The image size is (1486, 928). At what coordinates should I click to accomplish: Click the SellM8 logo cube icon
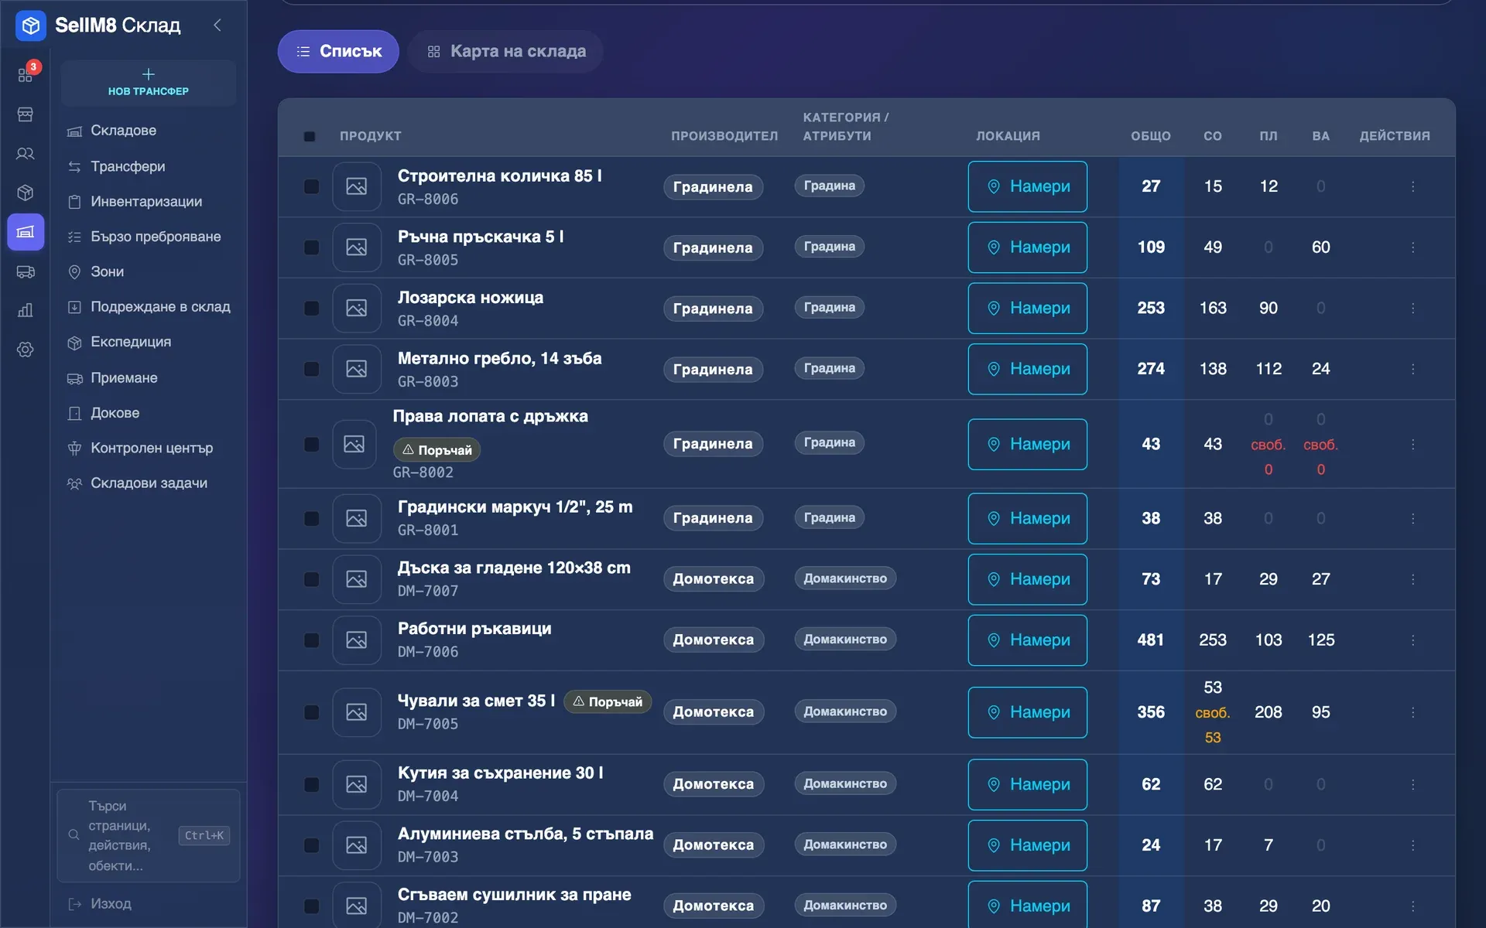click(31, 26)
